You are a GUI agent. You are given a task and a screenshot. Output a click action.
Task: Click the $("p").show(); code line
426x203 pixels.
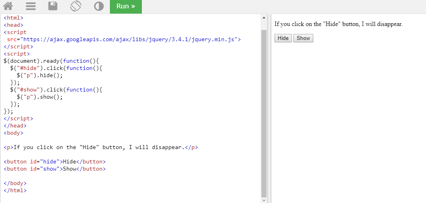(40, 97)
